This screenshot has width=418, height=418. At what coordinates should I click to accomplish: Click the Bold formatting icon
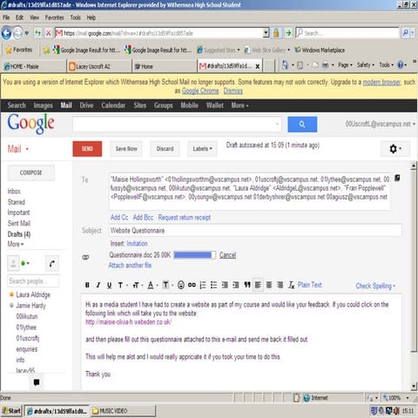[x=87, y=285]
